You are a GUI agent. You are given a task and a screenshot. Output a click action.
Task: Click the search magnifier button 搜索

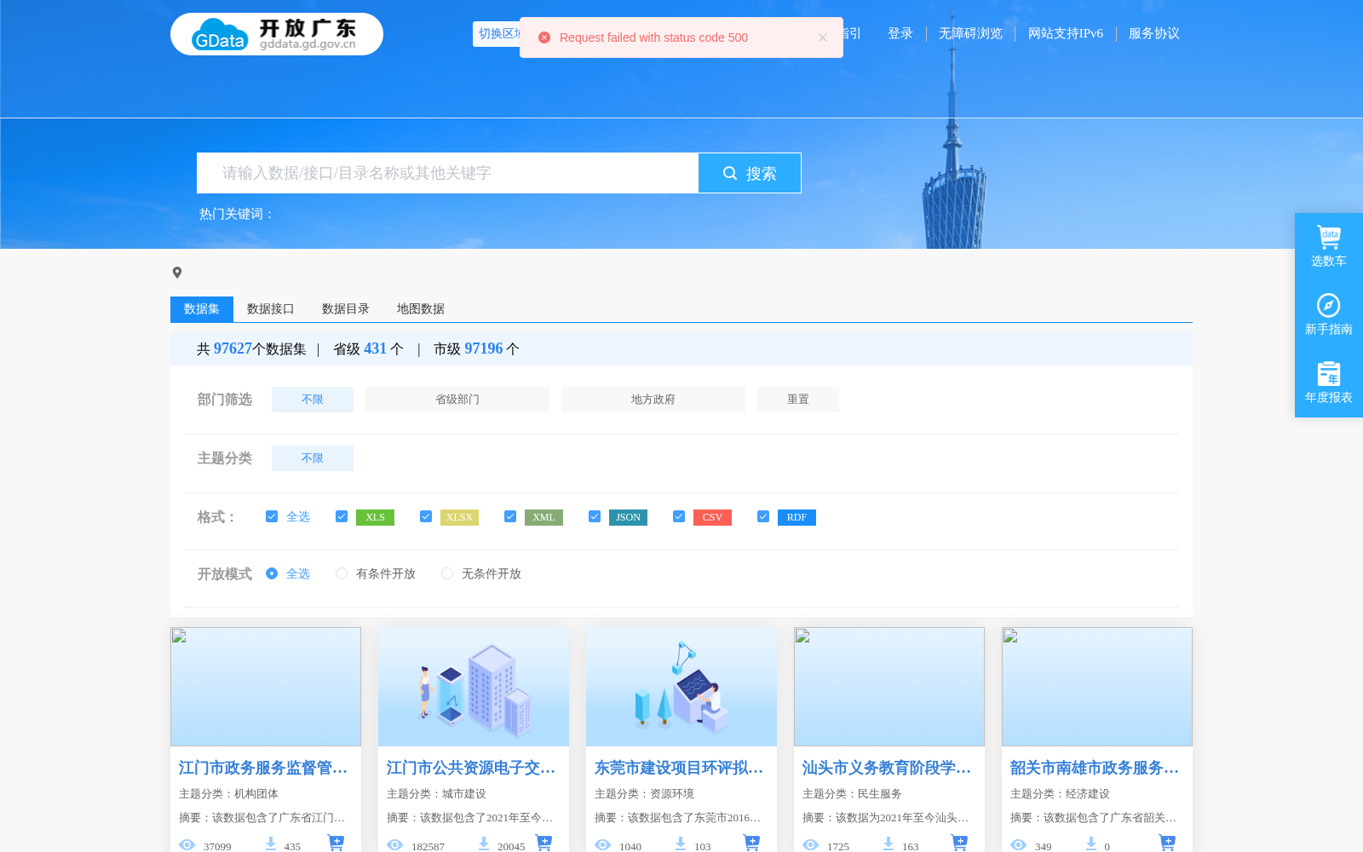pos(750,173)
